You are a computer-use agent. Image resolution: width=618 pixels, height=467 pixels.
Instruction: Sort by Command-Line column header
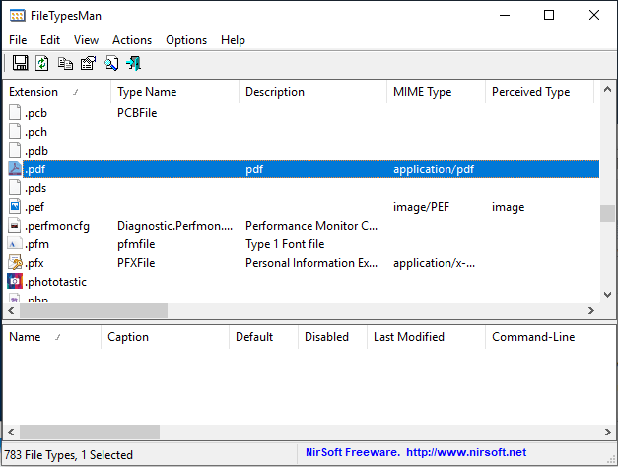point(550,337)
